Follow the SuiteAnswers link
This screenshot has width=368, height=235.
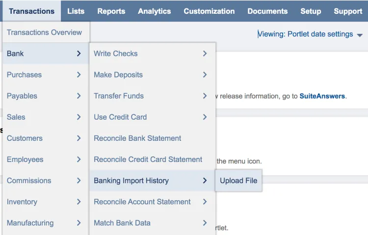[322, 96]
